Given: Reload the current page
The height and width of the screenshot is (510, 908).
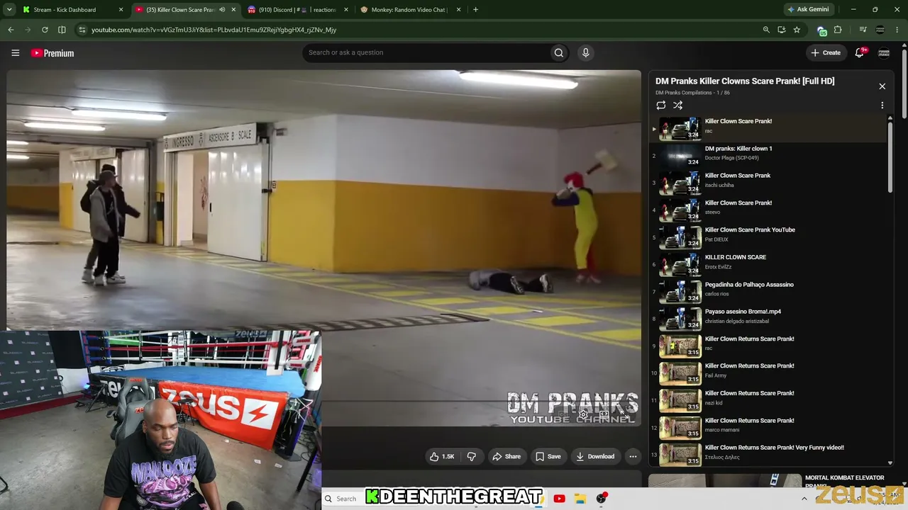Looking at the screenshot, I should coord(45,30).
